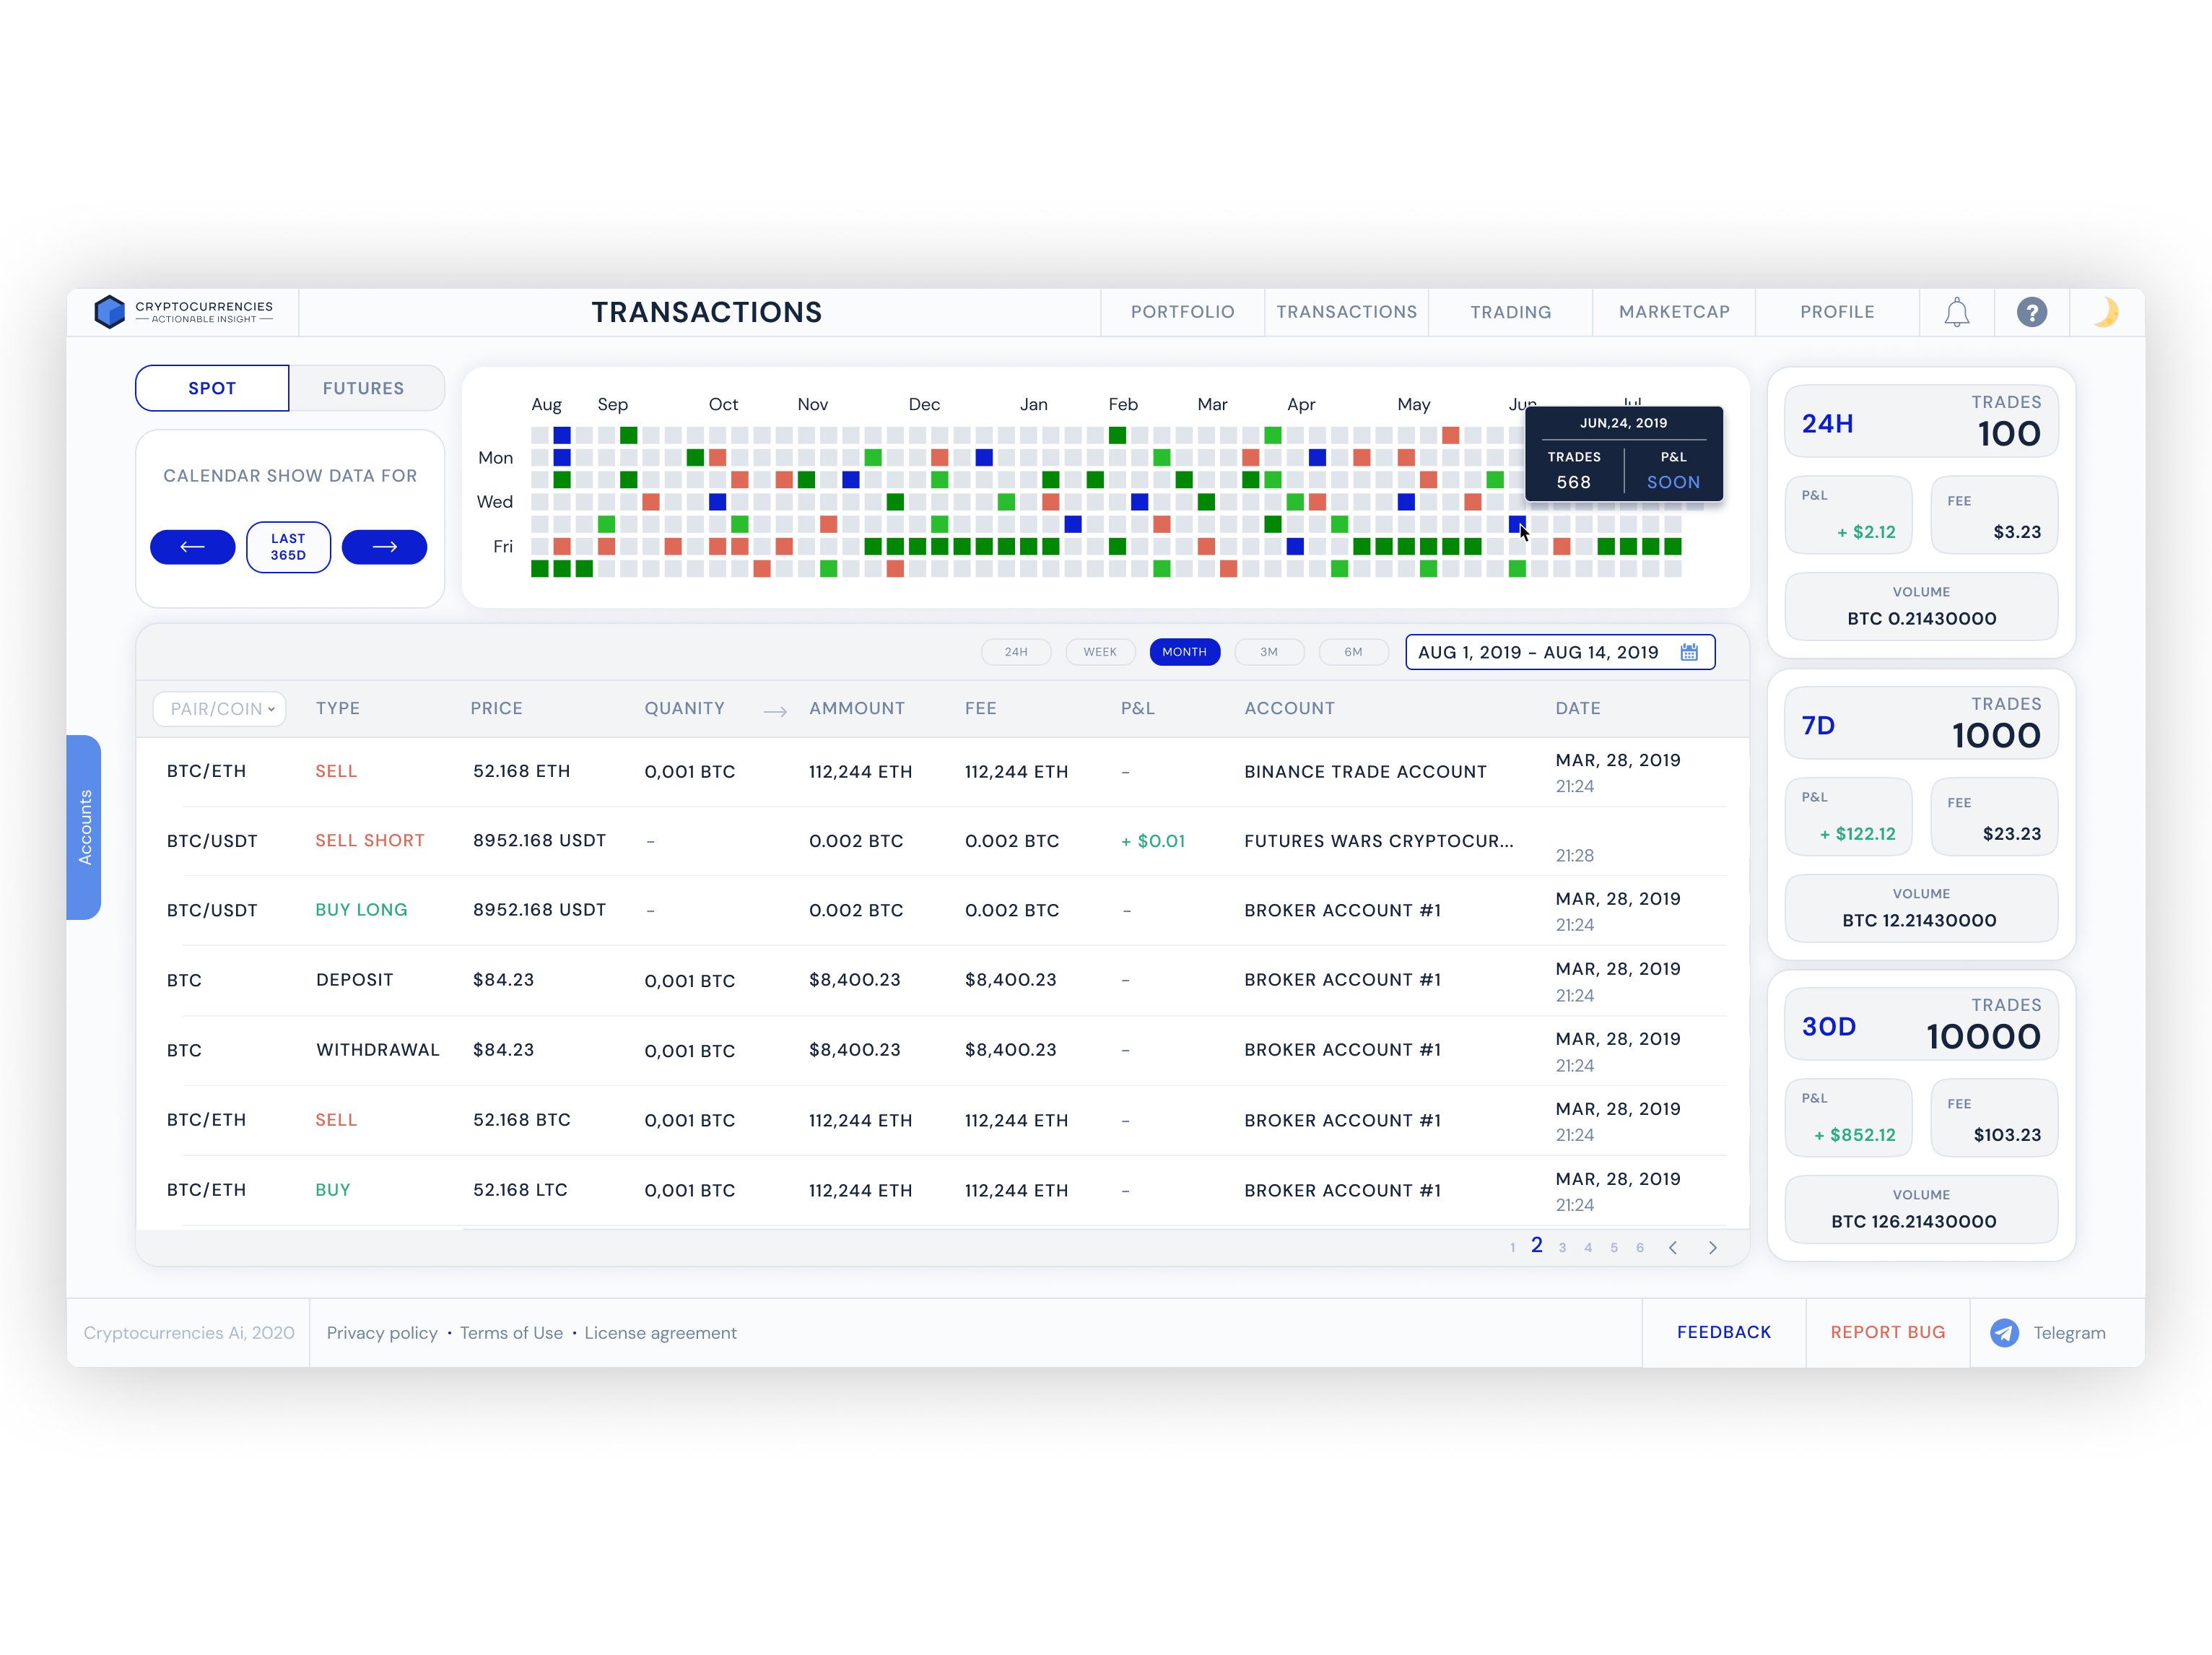Screen dimensions: 2212x1655
Task: Expand the PAIR/COIN dropdown filter
Action: 220,709
